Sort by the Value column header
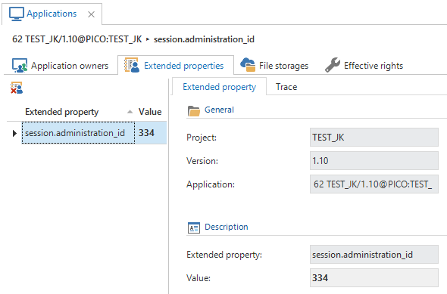Screen dimensions: 447x294 pos(150,112)
